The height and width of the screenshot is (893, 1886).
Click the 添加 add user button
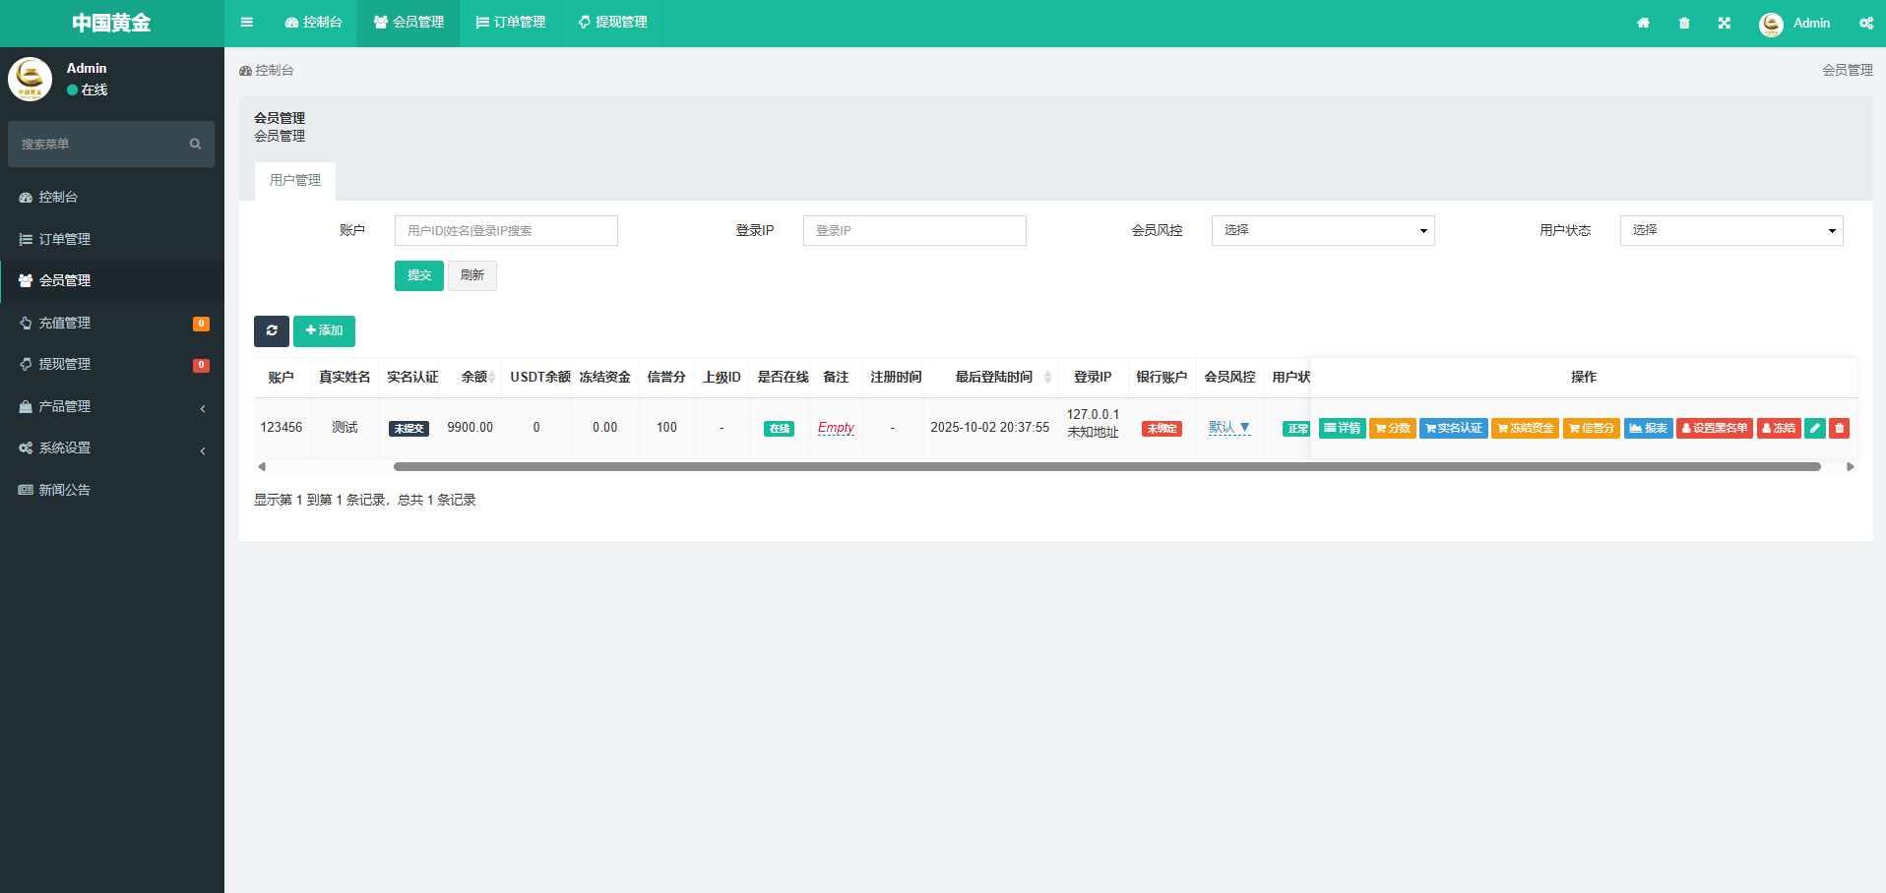(x=324, y=331)
